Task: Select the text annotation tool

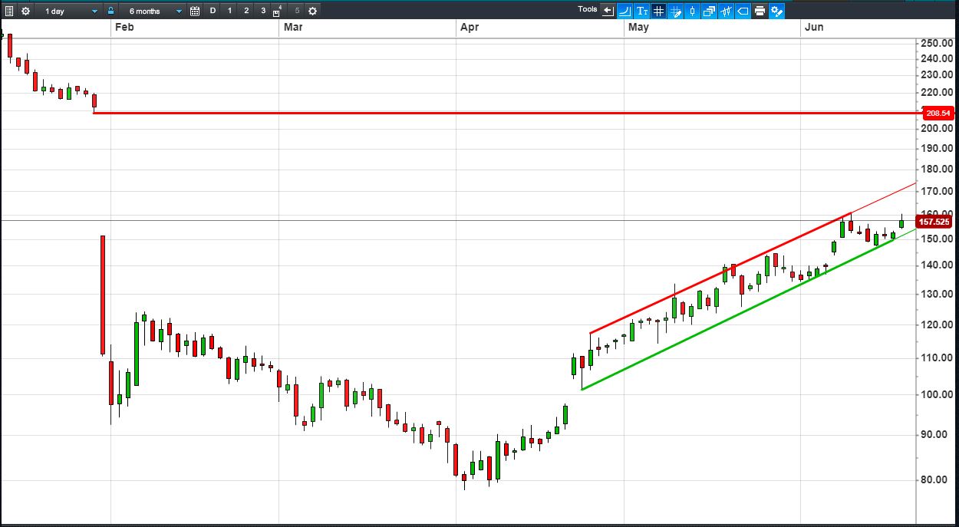Action: click(641, 11)
